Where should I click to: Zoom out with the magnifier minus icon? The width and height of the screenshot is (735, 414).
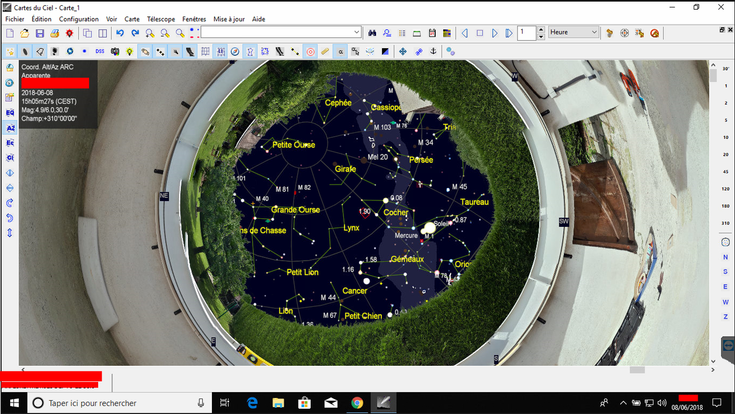(x=165, y=33)
